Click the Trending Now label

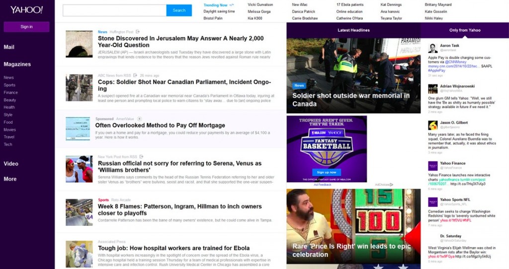(215, 5)
